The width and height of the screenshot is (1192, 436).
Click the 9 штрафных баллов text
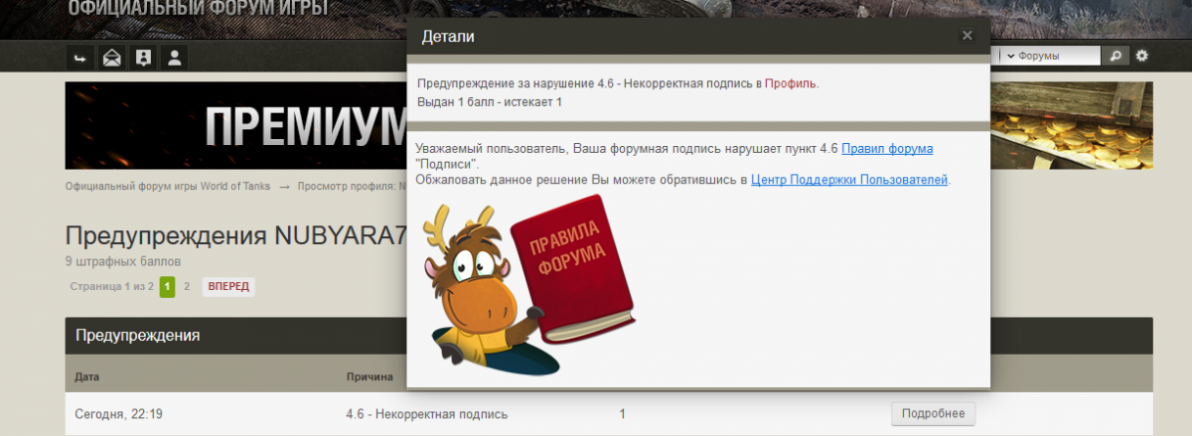click(123, 261)
